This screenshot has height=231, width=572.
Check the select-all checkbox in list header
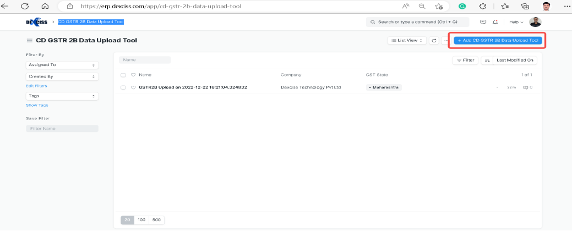(123, 75)
